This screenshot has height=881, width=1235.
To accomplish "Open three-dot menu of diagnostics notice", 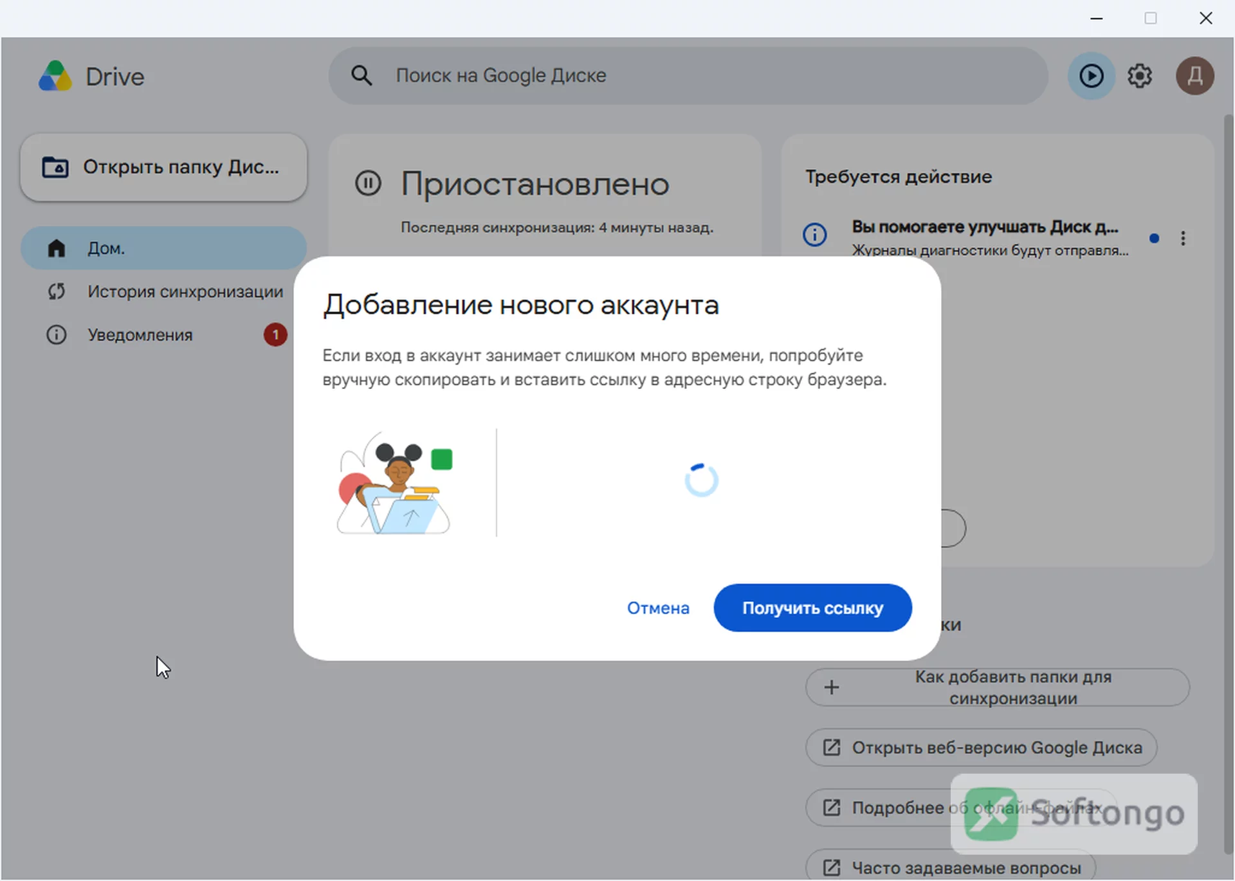I will 1183,239.
